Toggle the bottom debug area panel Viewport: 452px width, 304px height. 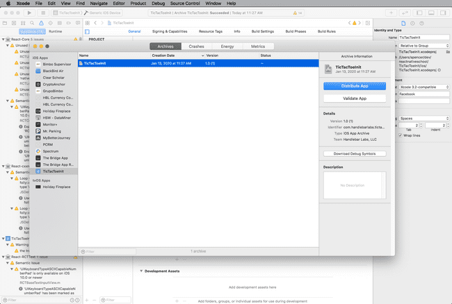coord(431,12)
